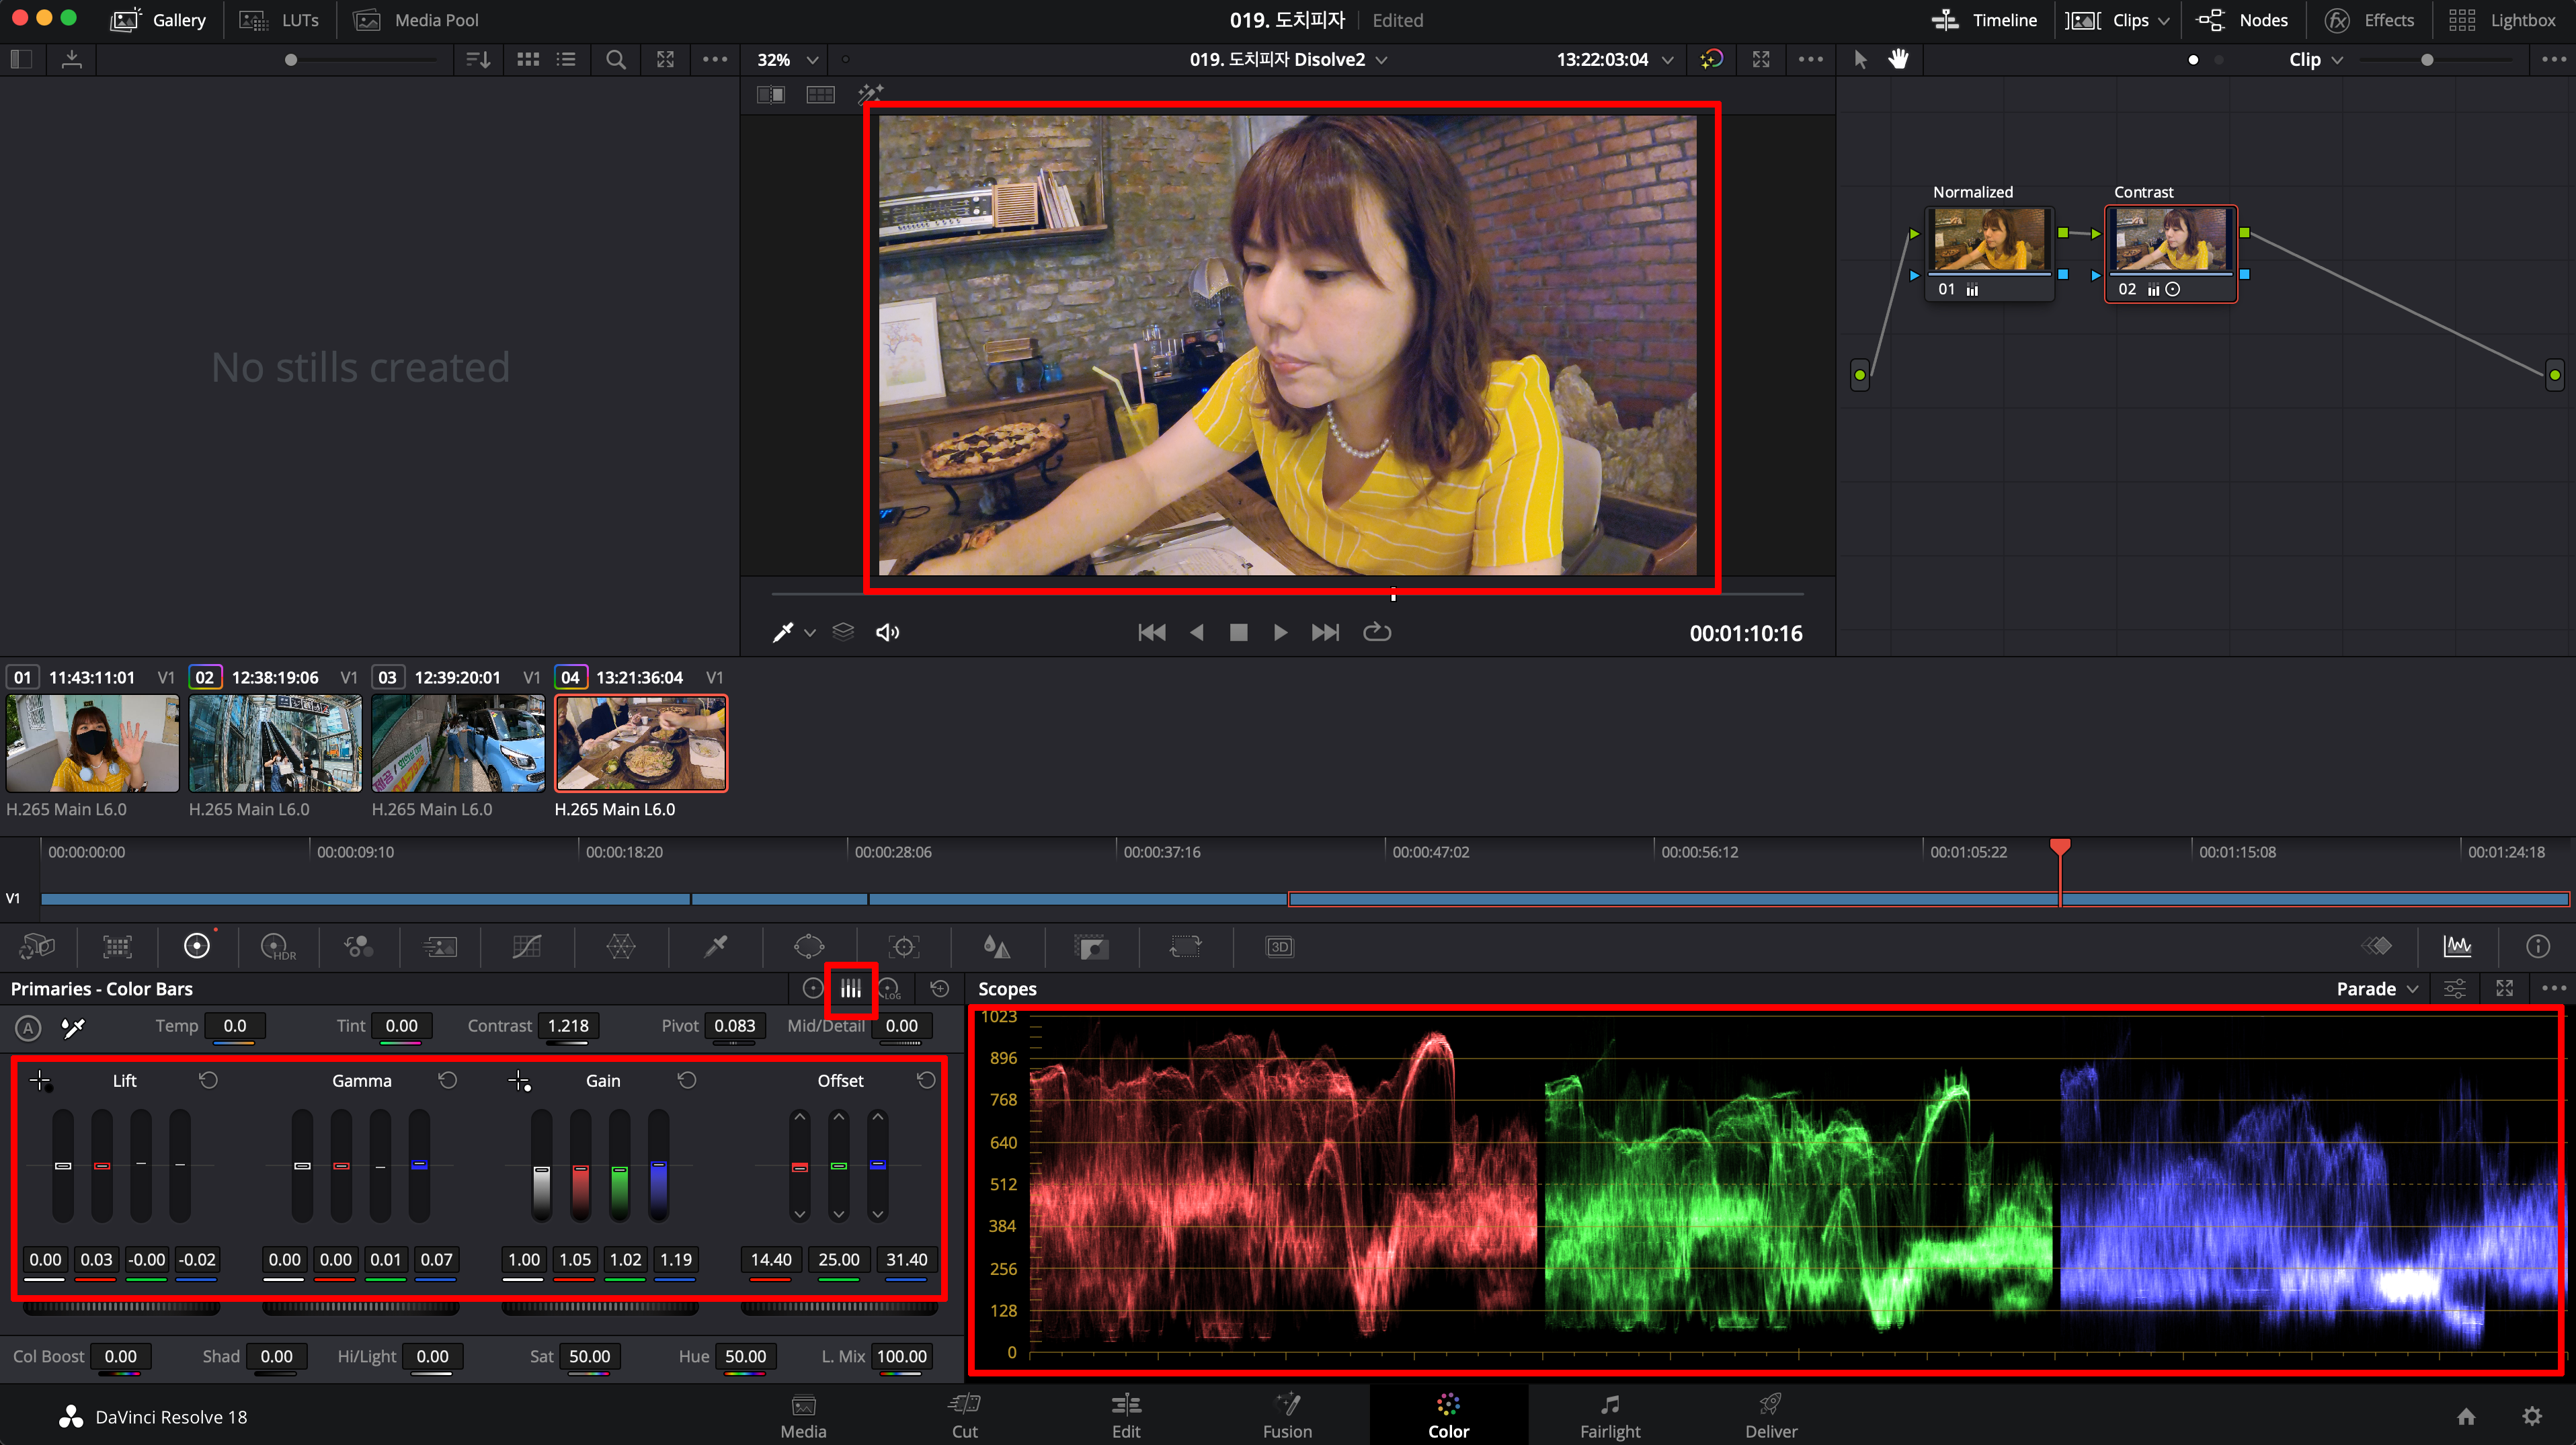Open the Tracker palette
2576x1445 pixels.
903,946
